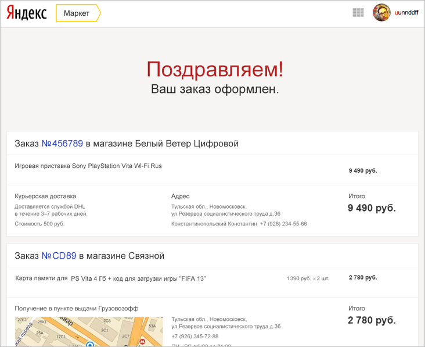The image size is (425, 347).
Task: Click the pickup point map thumbnail
Action: 89,331
